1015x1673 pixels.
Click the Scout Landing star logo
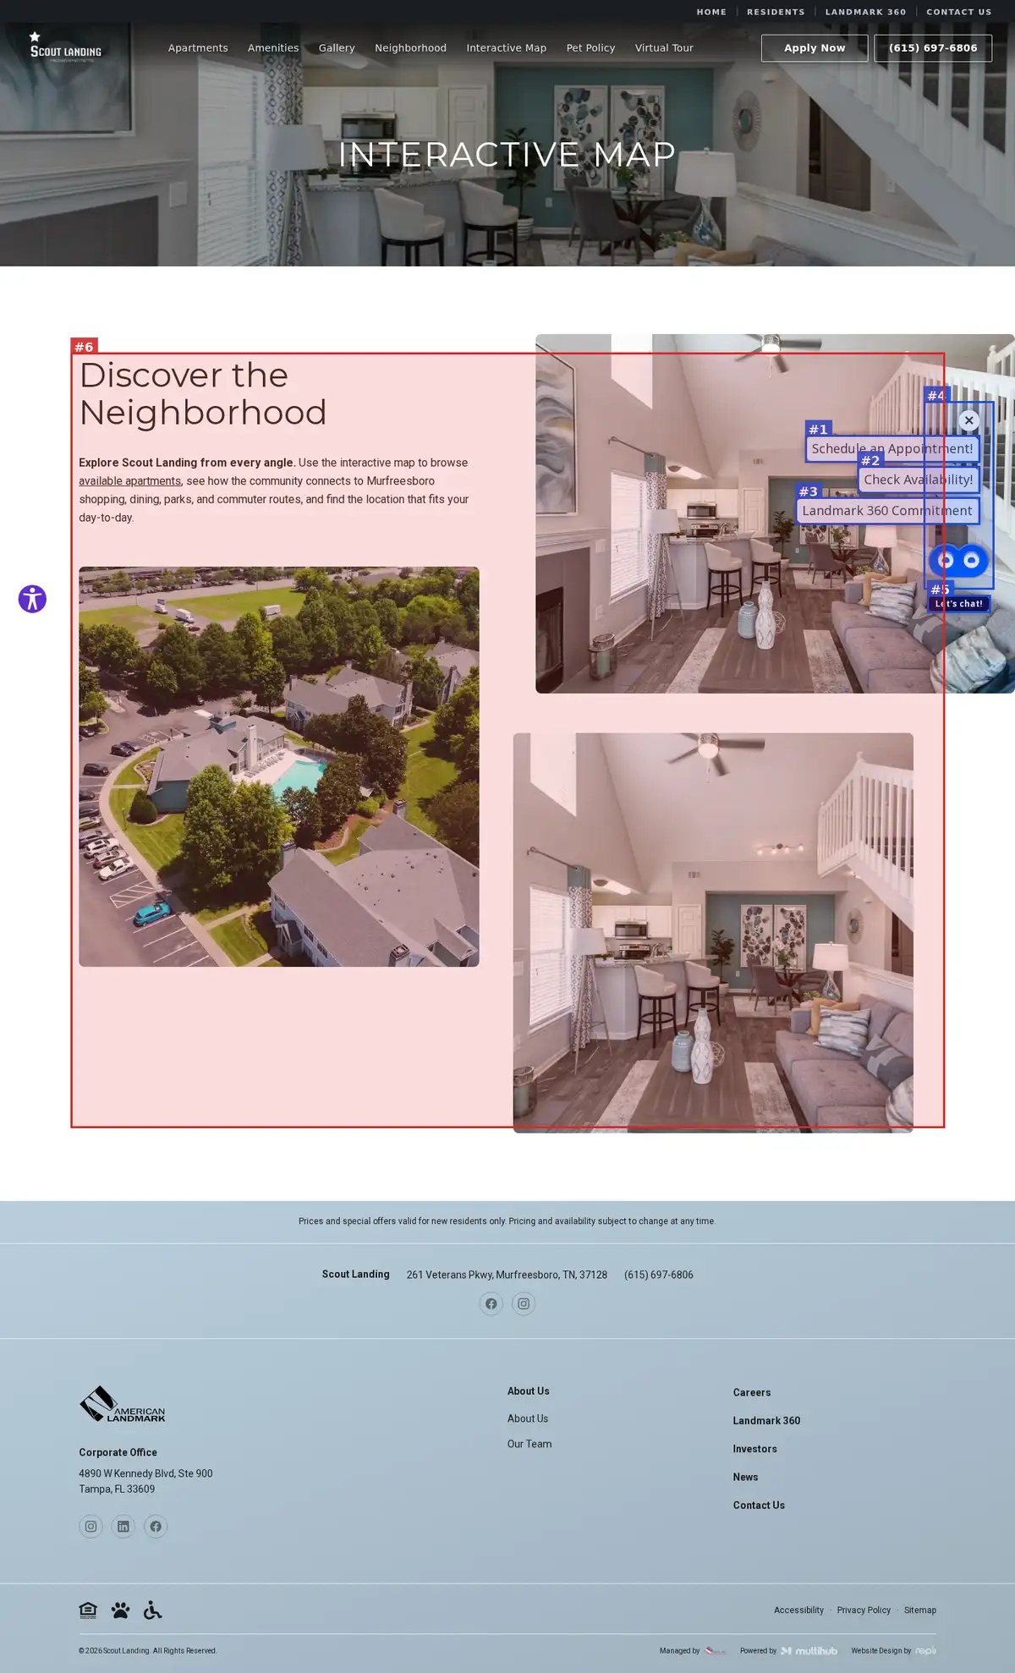coord(65,47)
